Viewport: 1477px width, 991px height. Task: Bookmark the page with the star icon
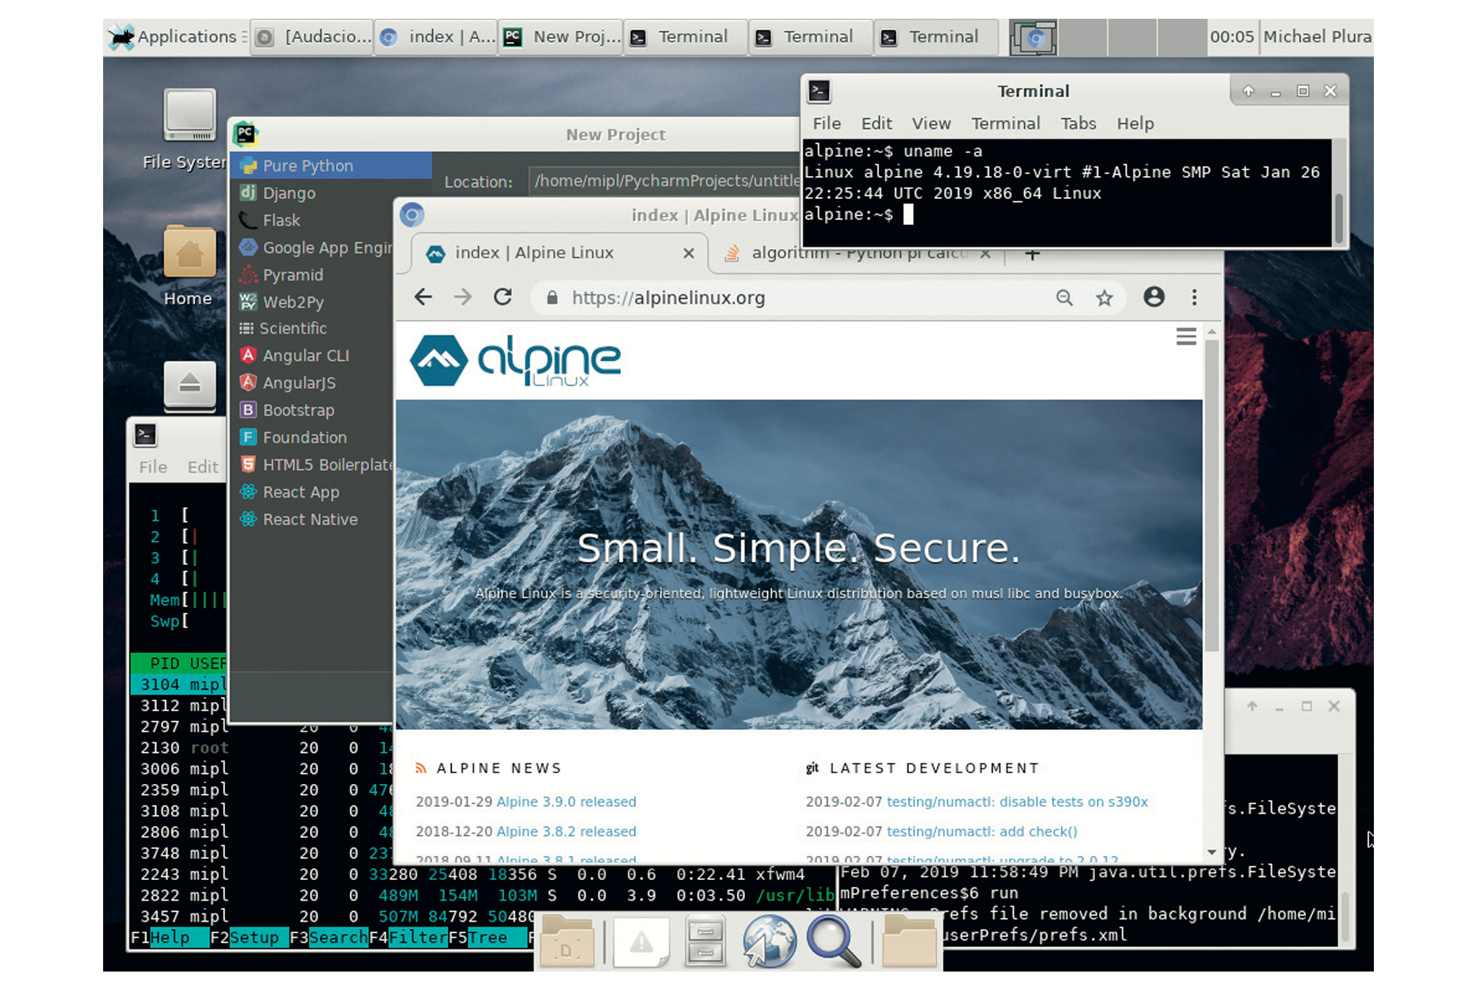pos(1104,298)
